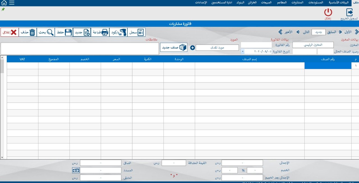Click the red power إغلاق icon
Viewport: 359px width, 183px height.
coord(328,13)
